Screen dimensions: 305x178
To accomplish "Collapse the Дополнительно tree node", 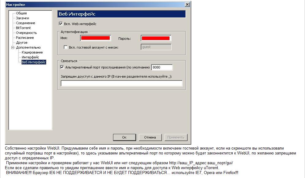I will pyautogui.click(x=13, y=47).
